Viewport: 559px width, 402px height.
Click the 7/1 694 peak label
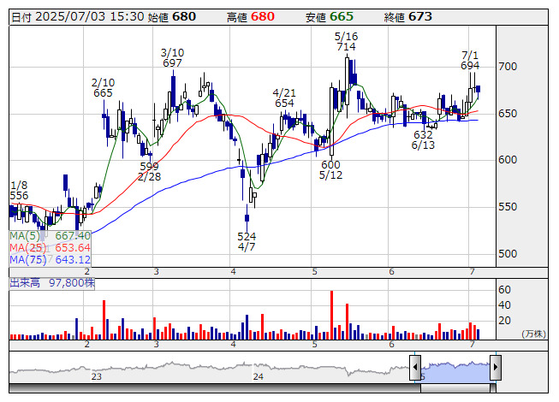click(x=470, y=61)
